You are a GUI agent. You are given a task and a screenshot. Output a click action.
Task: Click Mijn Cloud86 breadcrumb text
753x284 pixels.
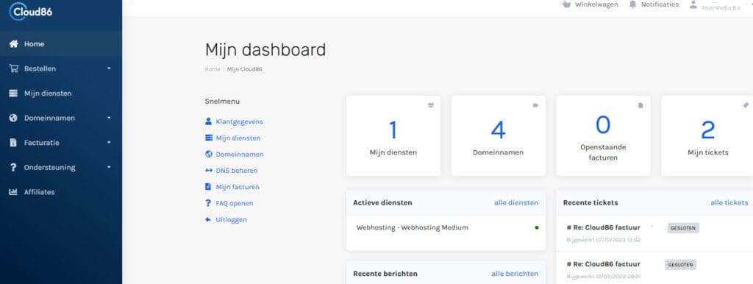244,69
